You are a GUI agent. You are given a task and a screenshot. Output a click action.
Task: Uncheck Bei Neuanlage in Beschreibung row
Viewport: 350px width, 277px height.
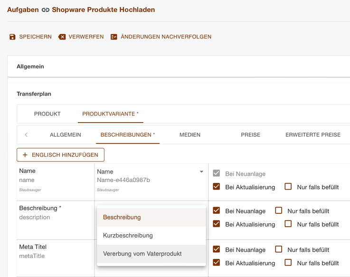(216, 210)
